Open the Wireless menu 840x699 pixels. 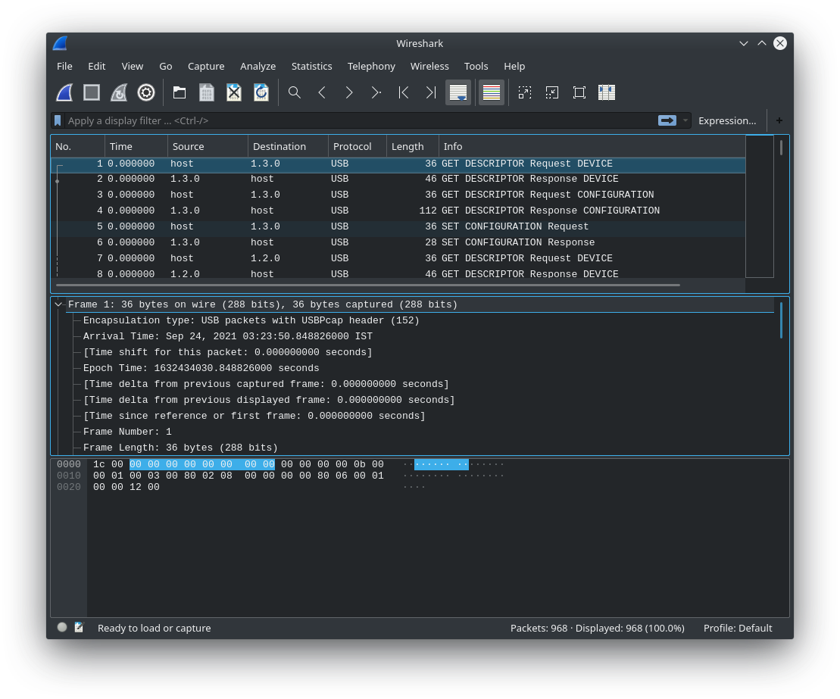tap(429, 66)
